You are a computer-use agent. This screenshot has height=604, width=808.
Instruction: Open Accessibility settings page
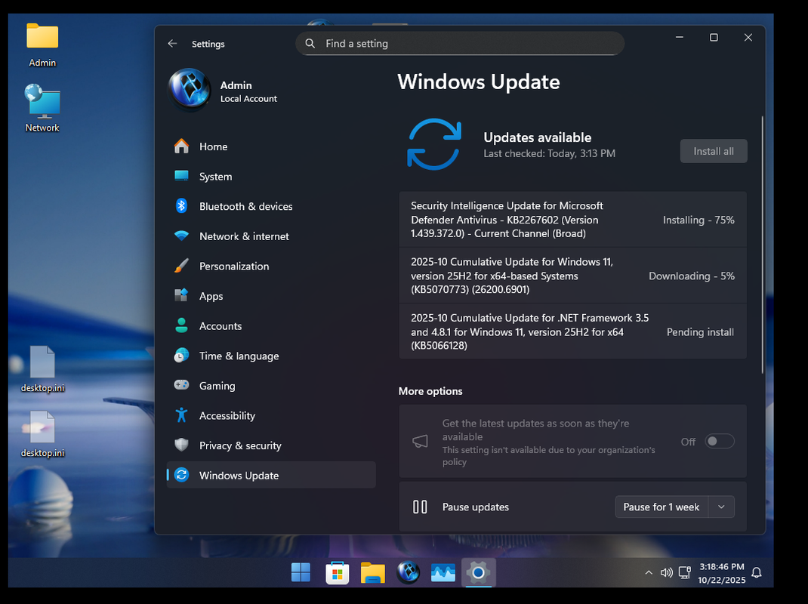271,415
